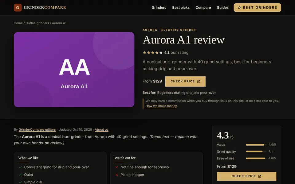Click the Best for: Beginners line

pos(179,93)
